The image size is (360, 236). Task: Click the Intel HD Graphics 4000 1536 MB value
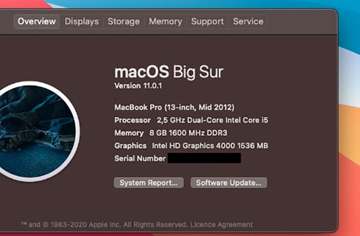[210, 146]
